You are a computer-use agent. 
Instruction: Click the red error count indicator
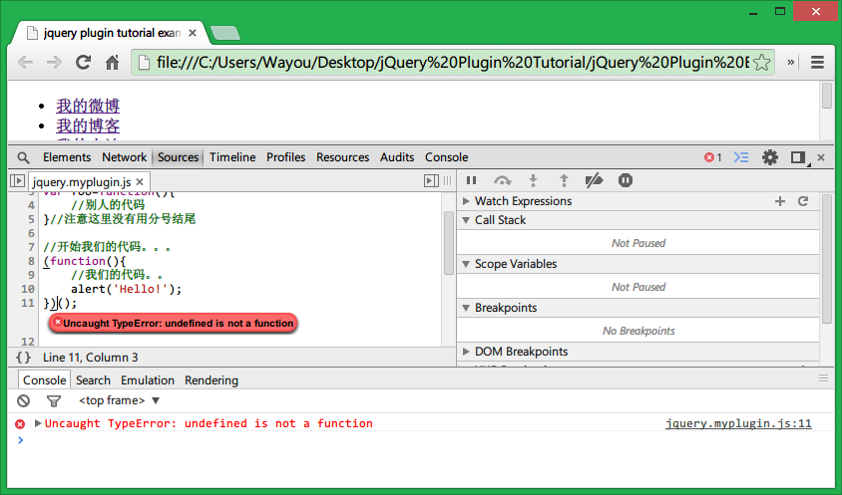(x=713, y=157)
